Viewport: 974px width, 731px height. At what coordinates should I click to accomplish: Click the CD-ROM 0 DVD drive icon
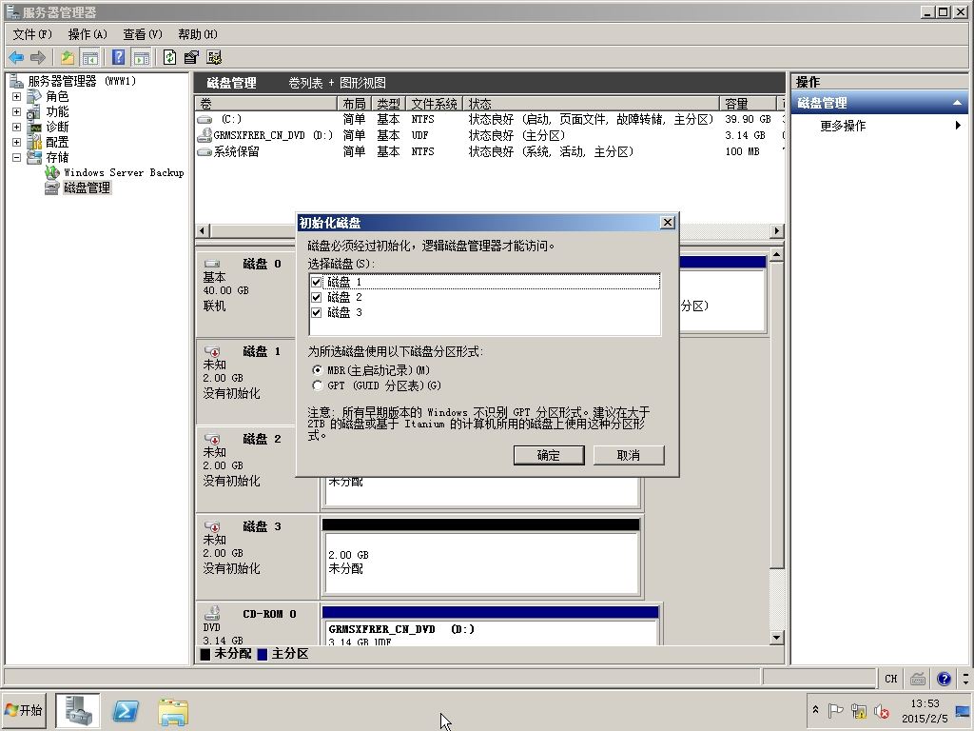coord(212,614)
